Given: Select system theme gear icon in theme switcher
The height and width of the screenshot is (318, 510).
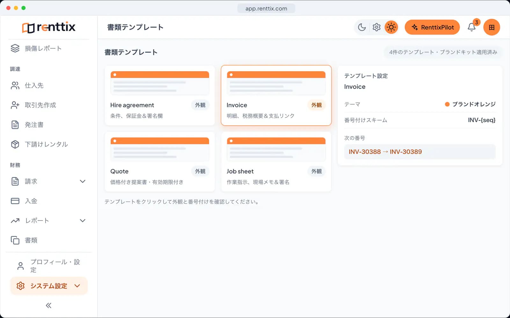Looking at the screenshot, I should pos(376,27).
